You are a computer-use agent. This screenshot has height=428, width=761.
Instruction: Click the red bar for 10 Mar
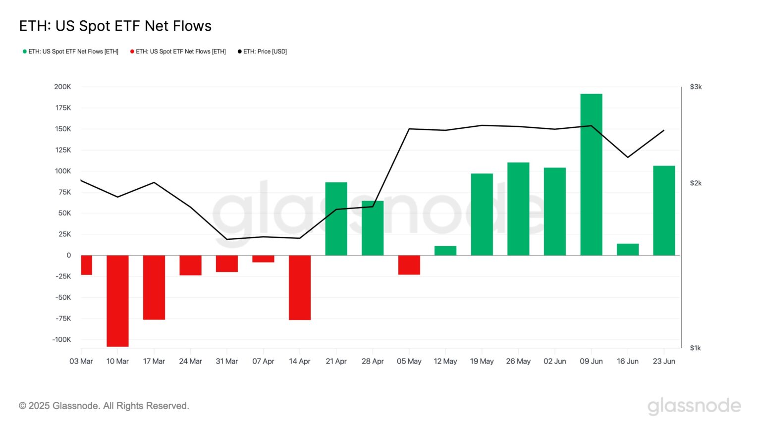click(117, 301)
